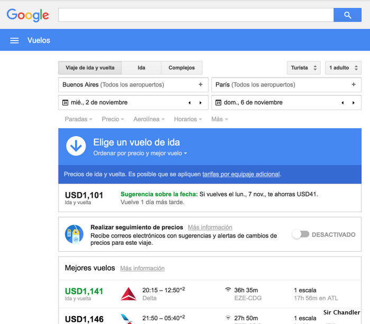Click departure date mié., 2 de noviembre
The width and height of the screenshot is (370, 324).
pyautogui.click(x=99, y=102)
